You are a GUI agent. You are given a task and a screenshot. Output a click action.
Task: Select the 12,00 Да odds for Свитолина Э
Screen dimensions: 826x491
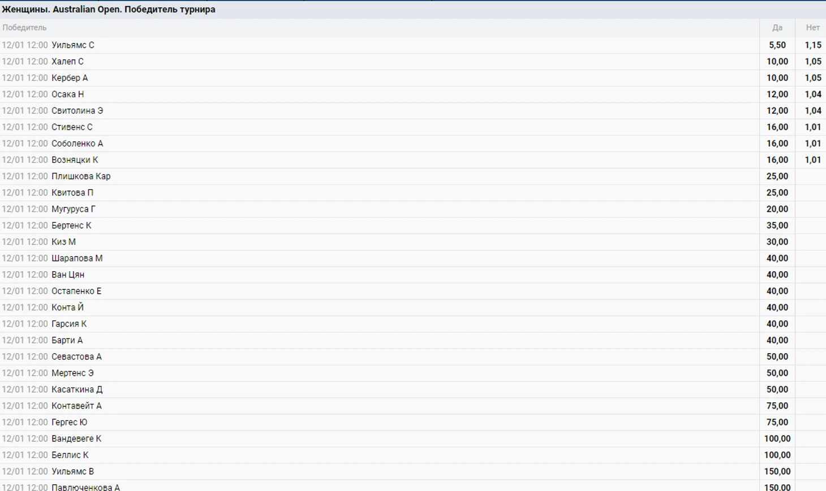coord(777,111)
